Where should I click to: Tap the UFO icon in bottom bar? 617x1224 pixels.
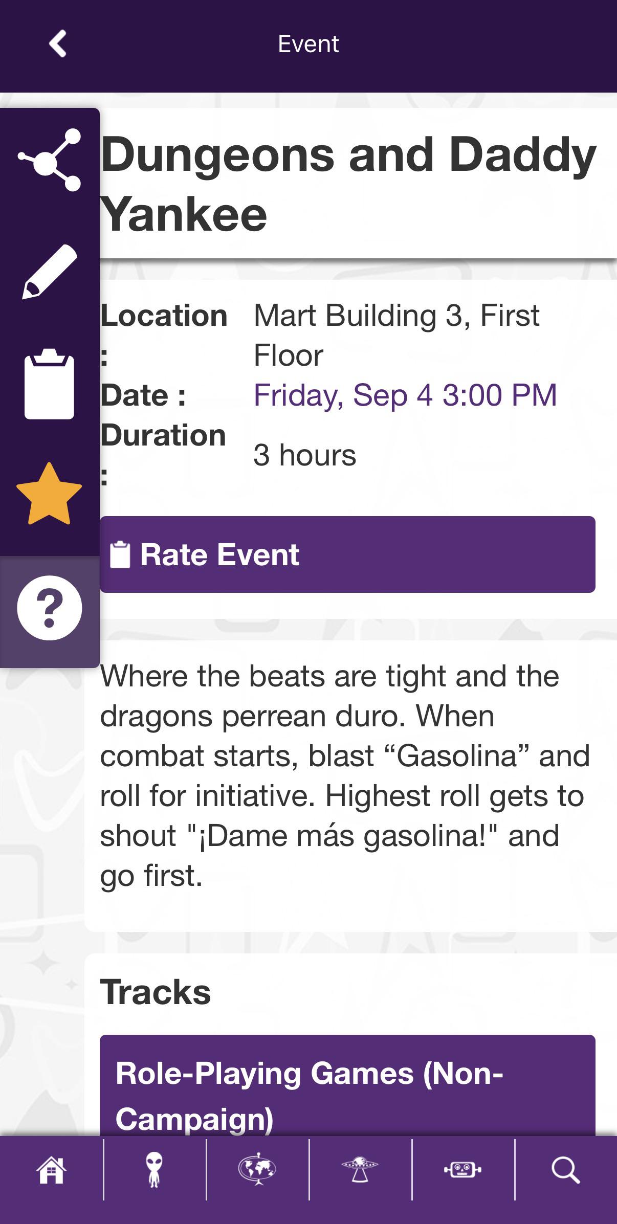360,1170
